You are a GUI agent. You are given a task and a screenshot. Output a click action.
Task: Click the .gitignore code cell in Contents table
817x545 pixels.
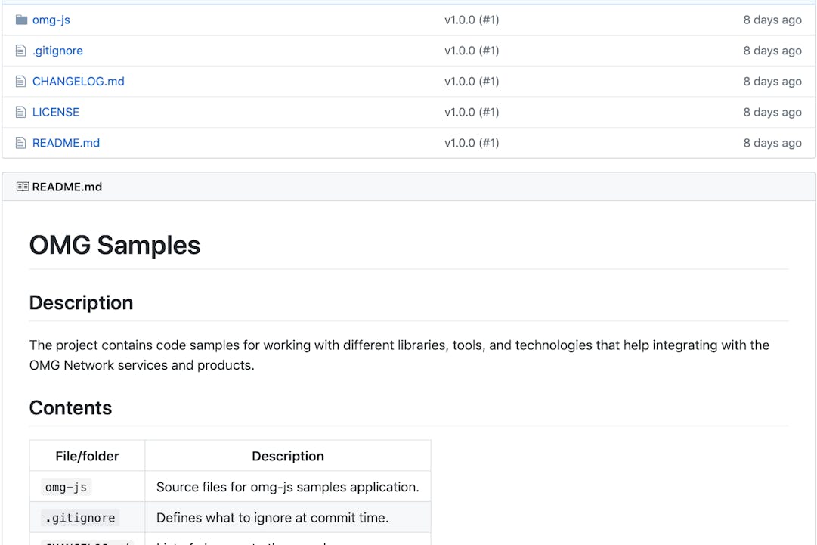tap(80, 518)
